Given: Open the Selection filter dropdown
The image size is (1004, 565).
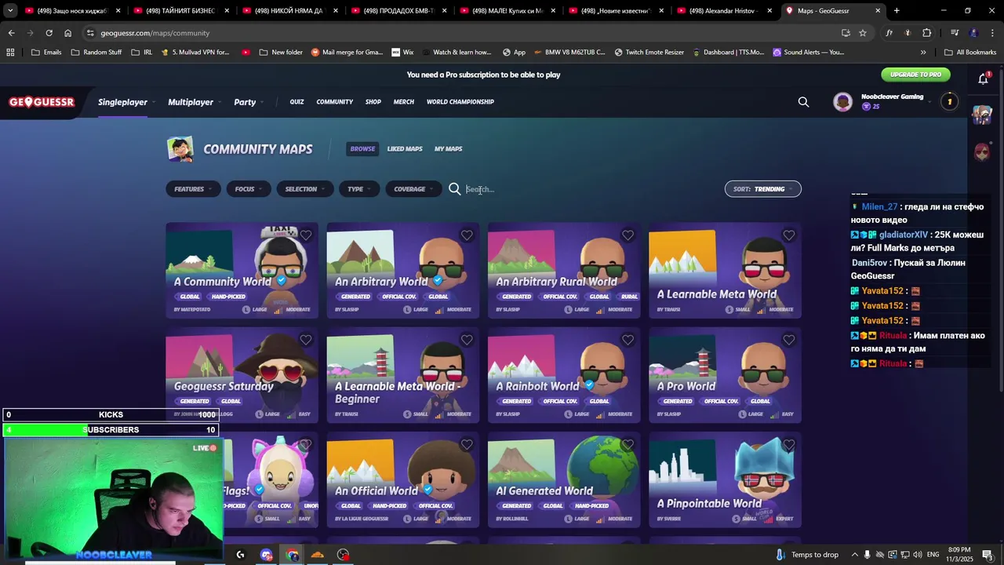Looking at the screenshot, I should [x=305, y=189].
